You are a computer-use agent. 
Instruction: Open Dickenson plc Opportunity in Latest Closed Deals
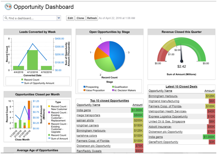tap(165, 132)
